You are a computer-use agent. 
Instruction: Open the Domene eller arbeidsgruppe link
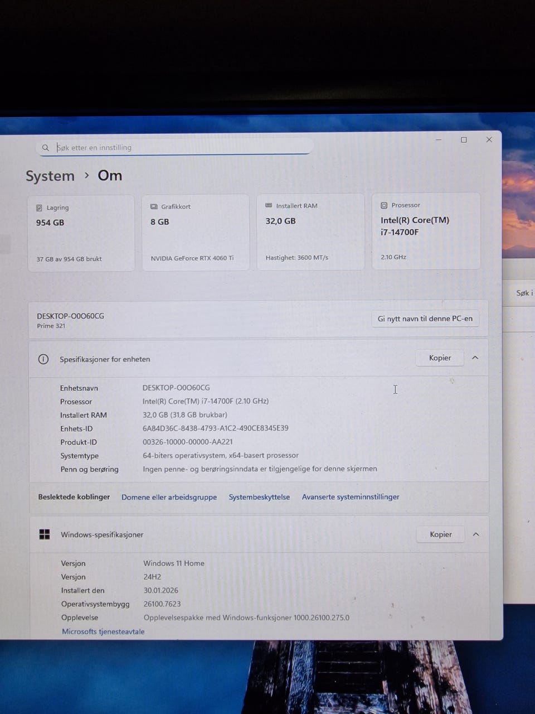click(x=169, y=497)
